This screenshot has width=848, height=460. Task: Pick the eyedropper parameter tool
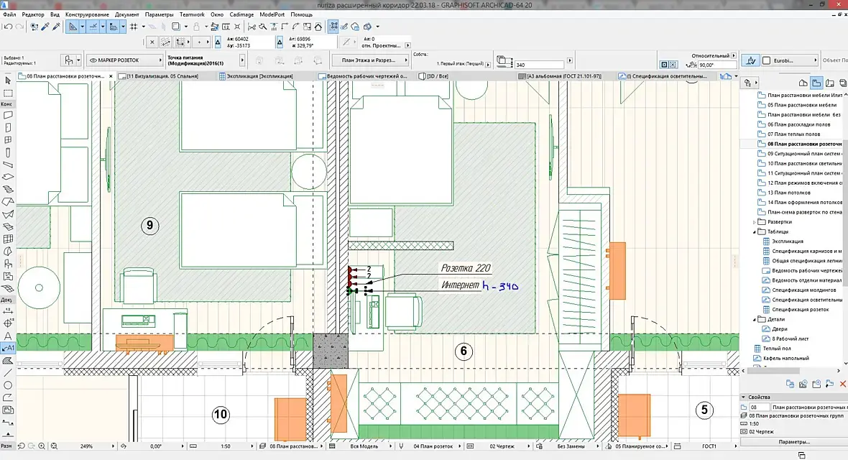pos(45,27)
